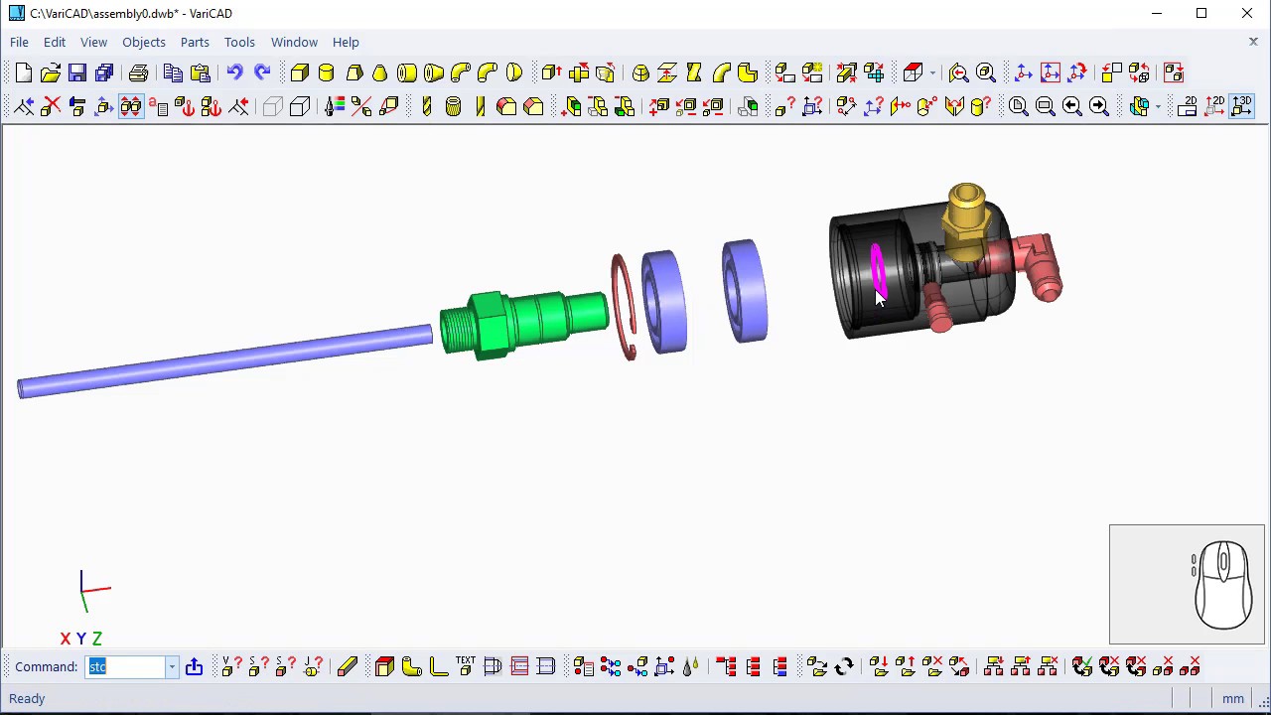This screenshot has width=1271, height=715.
Task: Click the TEXT icon in bottom toolbar
Action: (465, 666)
